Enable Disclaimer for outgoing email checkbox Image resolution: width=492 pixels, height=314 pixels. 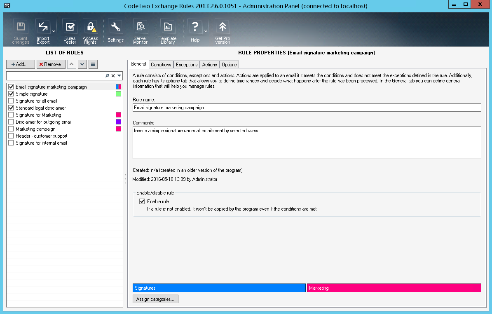point(11,122)
